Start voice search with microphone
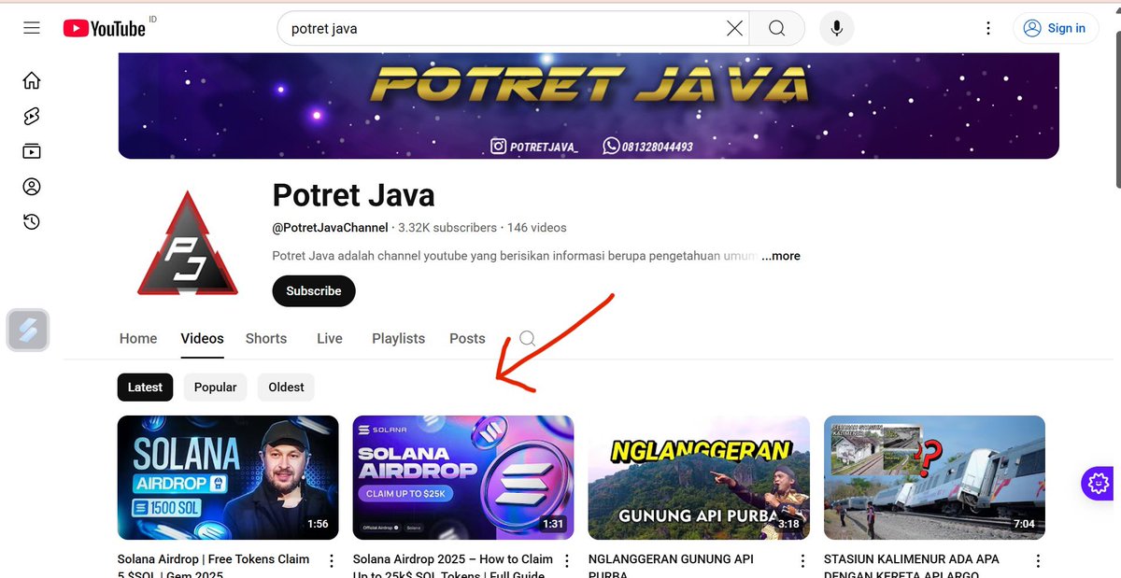The height and width of the screenshot is (578, 1121). [x=837, y=29]
